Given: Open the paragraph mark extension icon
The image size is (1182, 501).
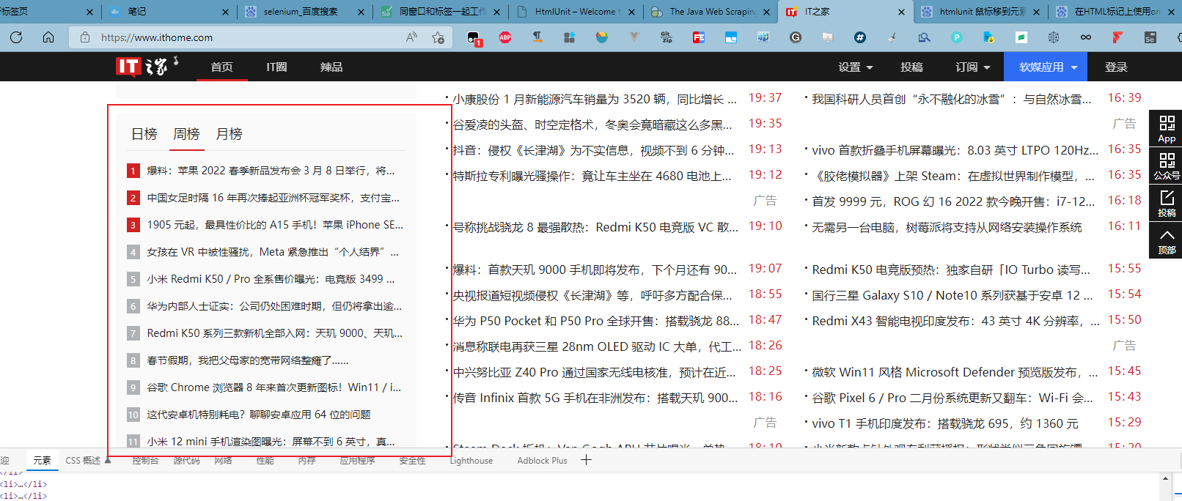Looking at the screenshot, I should click(537, 37).
